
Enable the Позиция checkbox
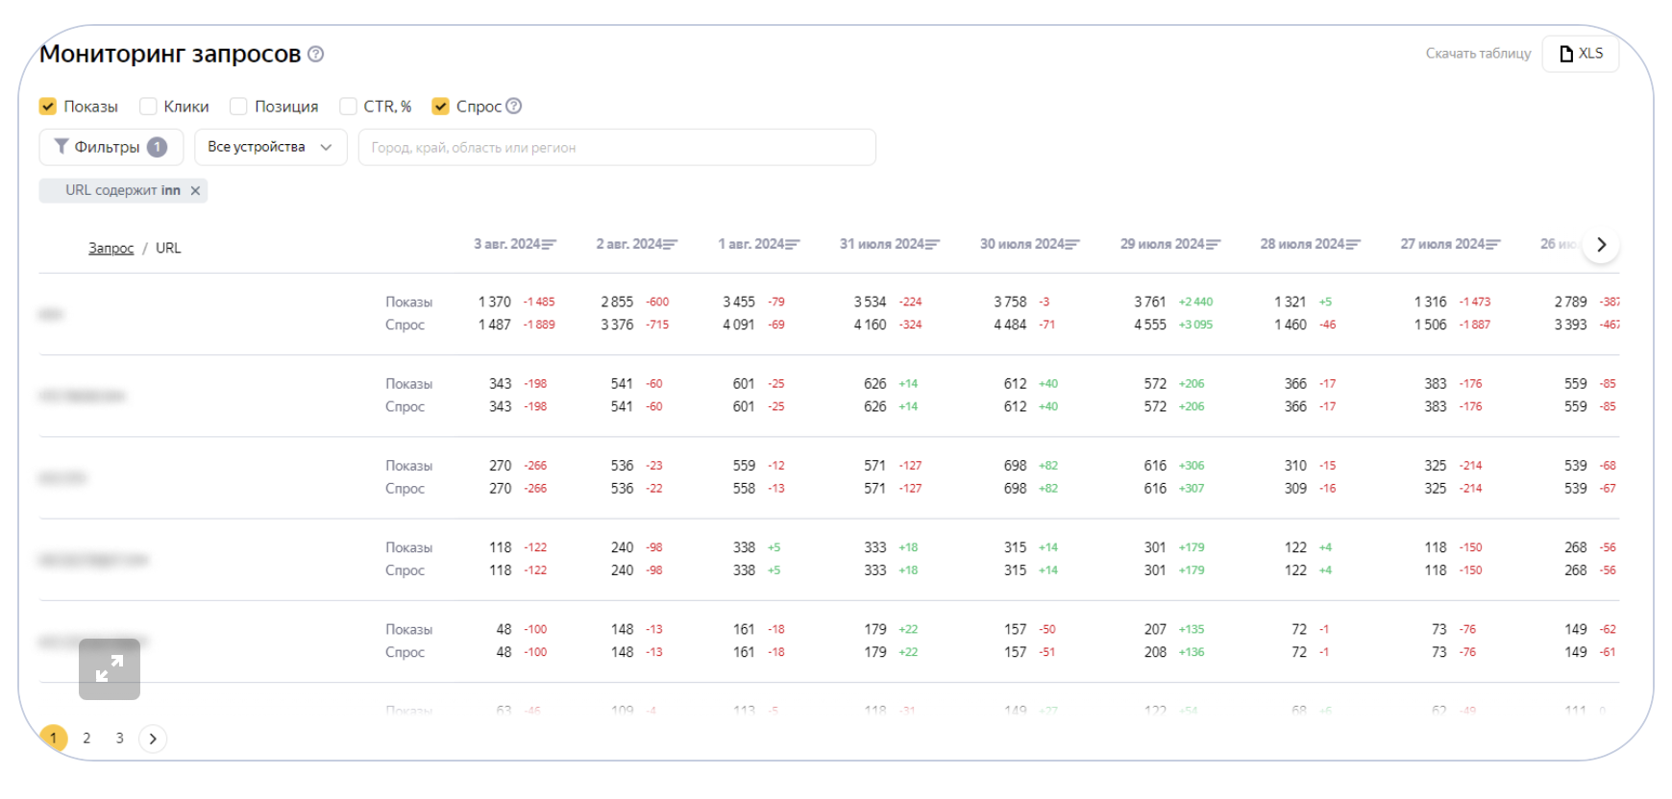coord(239,107)
